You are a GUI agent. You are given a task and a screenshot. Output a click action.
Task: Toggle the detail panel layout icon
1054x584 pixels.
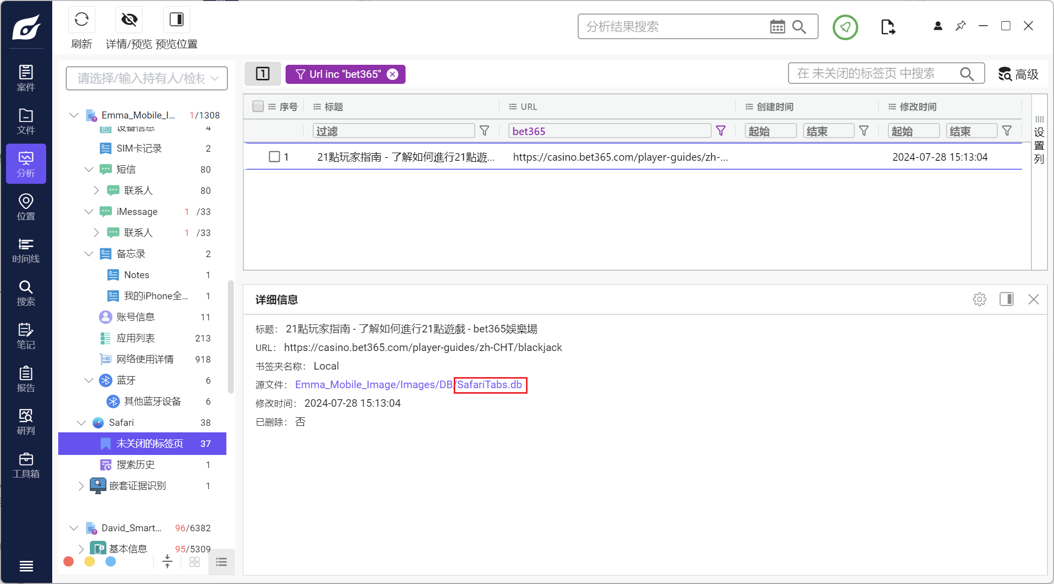(1006, 299)
